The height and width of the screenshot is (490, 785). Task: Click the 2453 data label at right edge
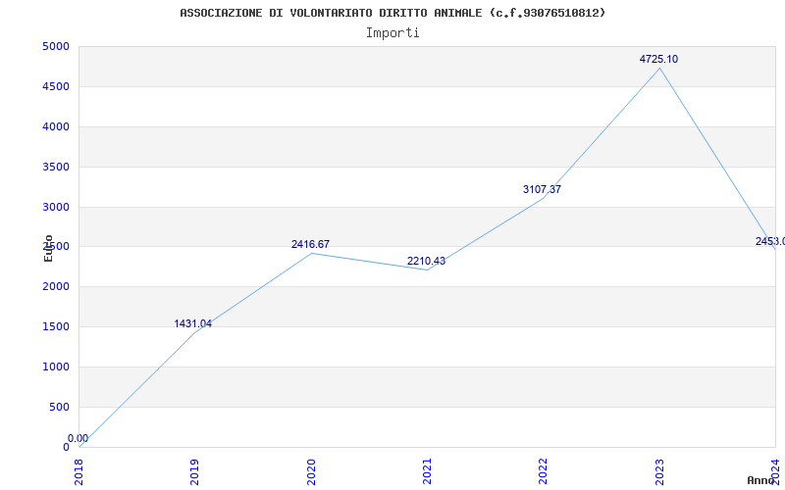pyautogui.click(x=770, y=241)
